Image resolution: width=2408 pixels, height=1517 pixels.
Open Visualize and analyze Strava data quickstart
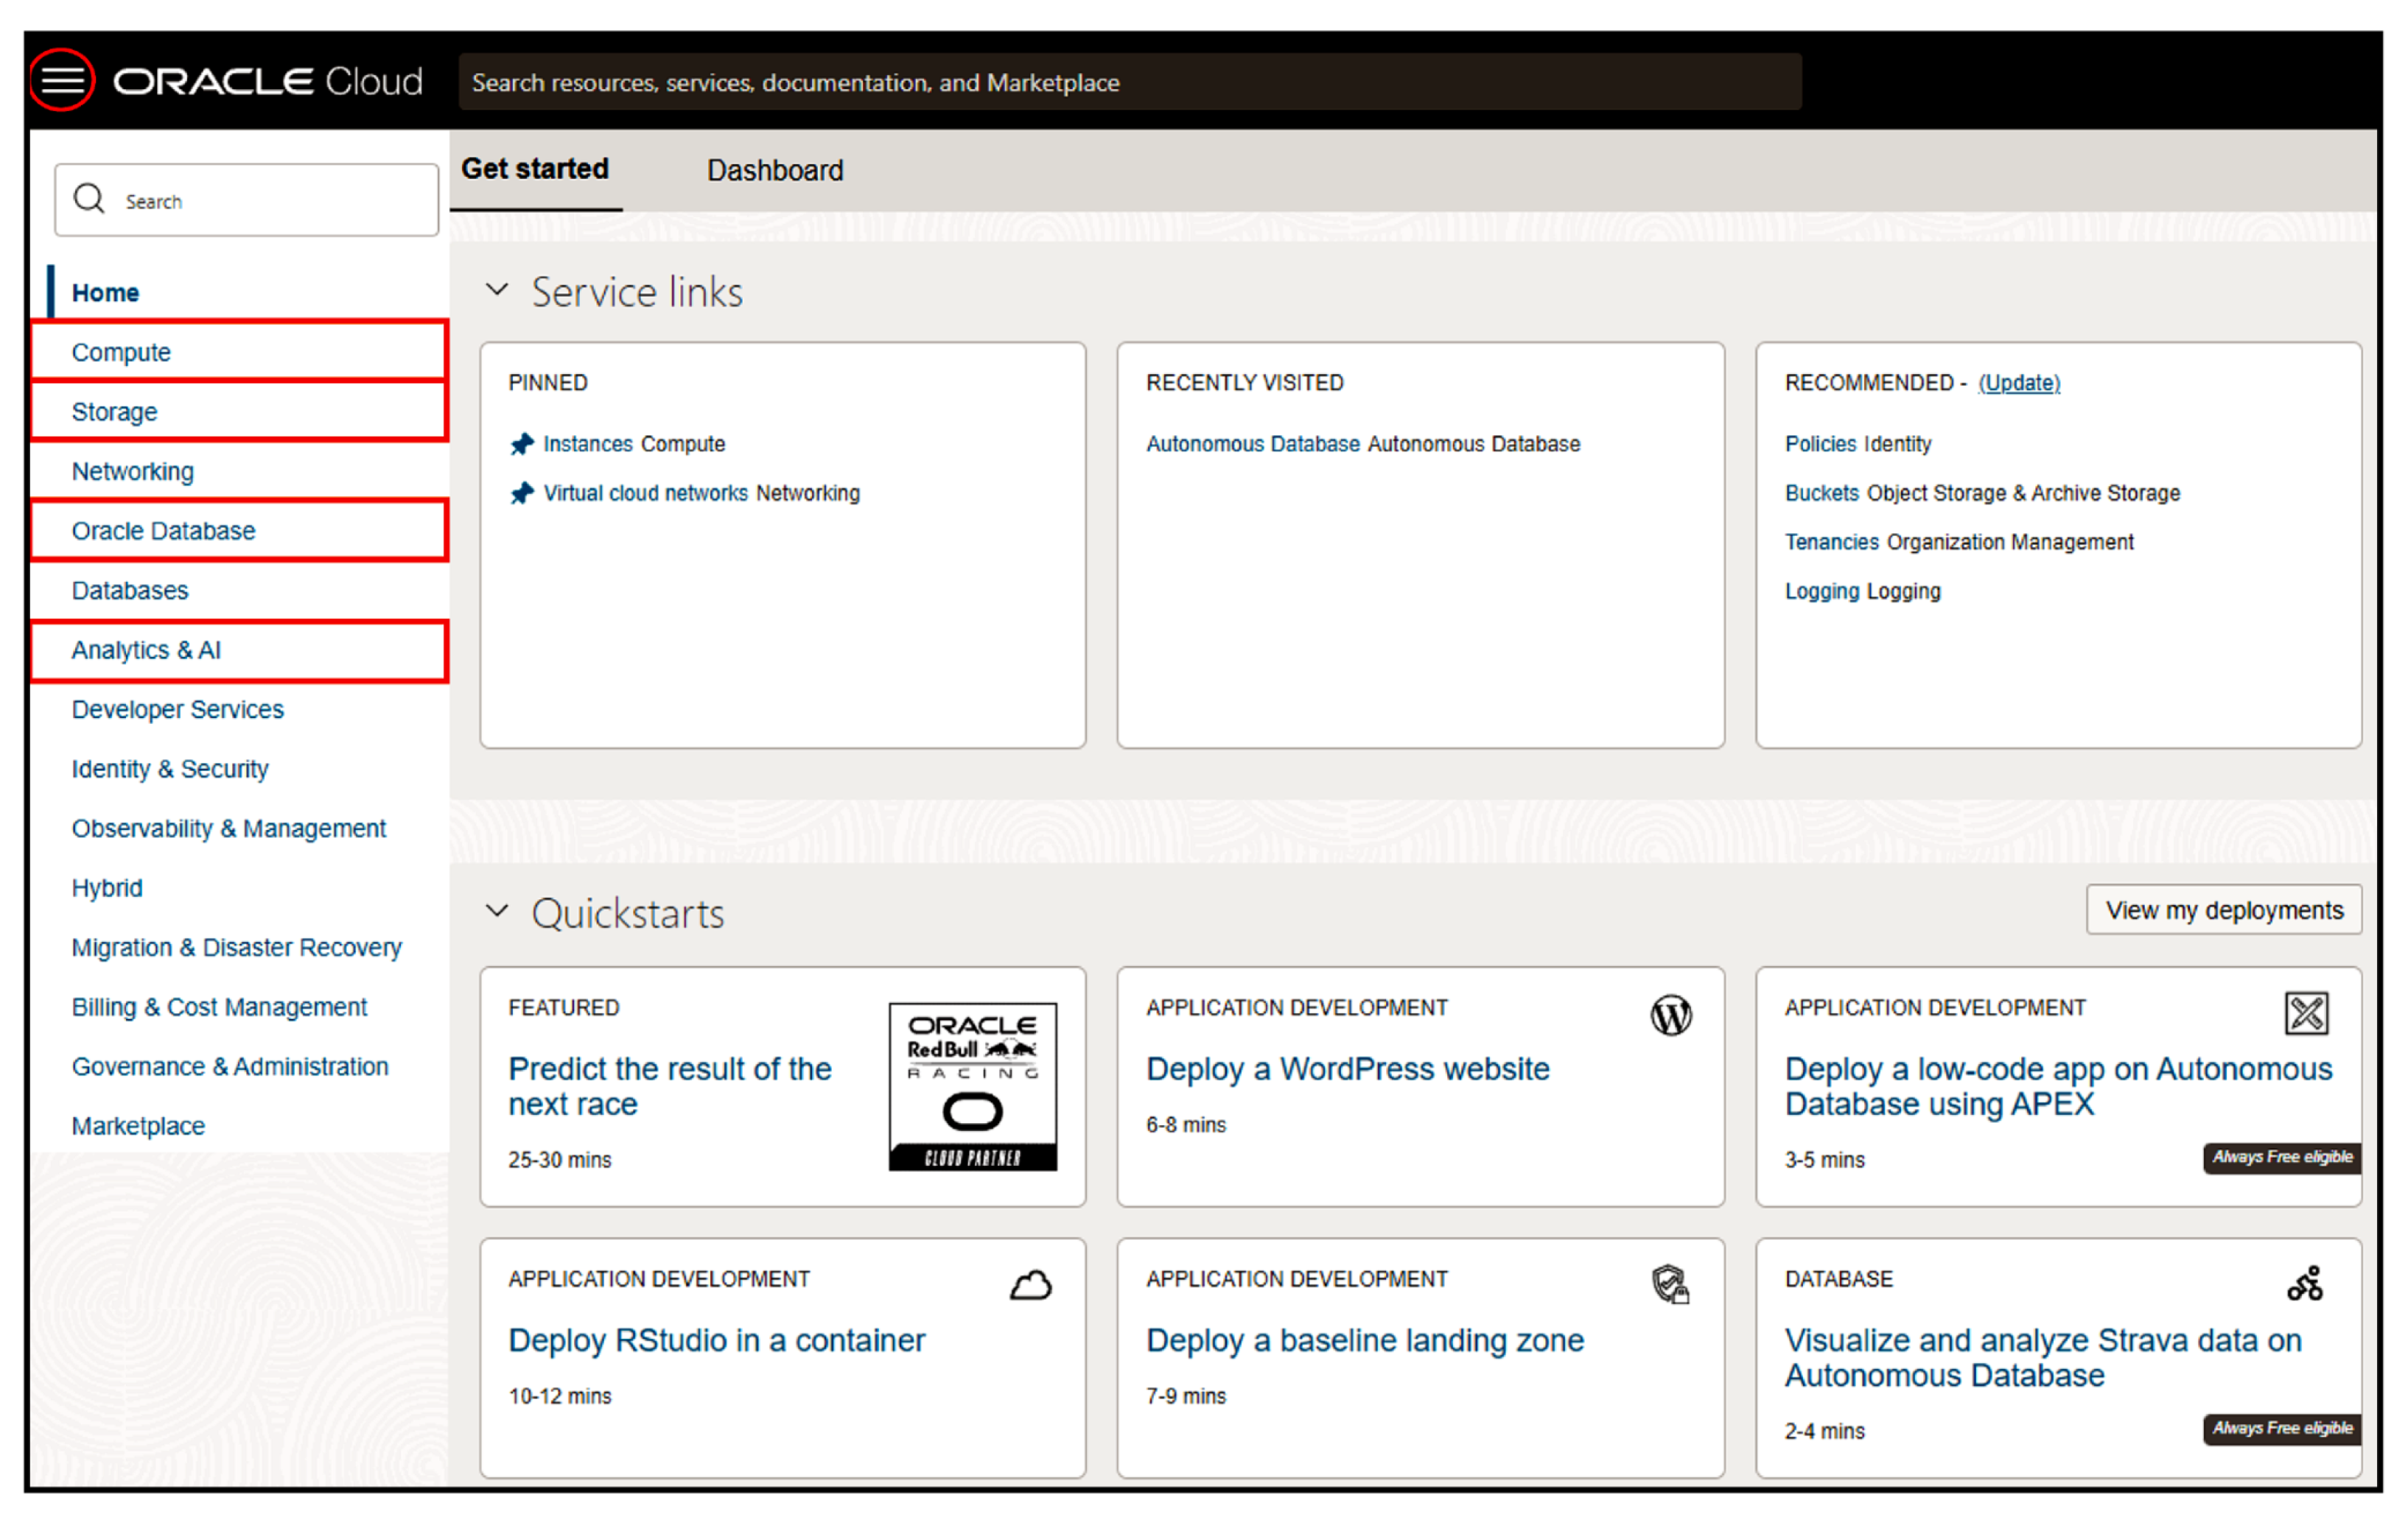pyautogui.click(x=2043, y=1357)
